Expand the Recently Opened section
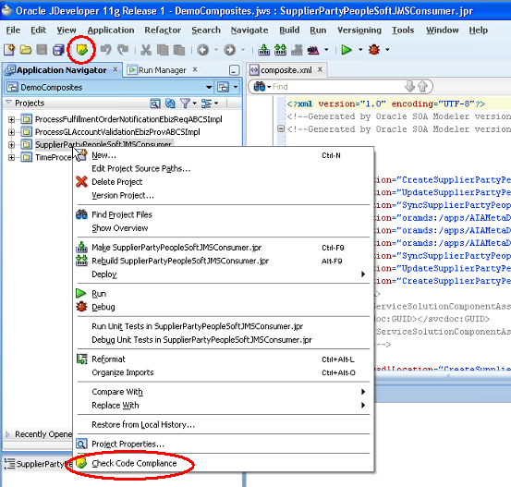This screenshot has width=511, height=487. pyautogui.click(x=7, y=434)
